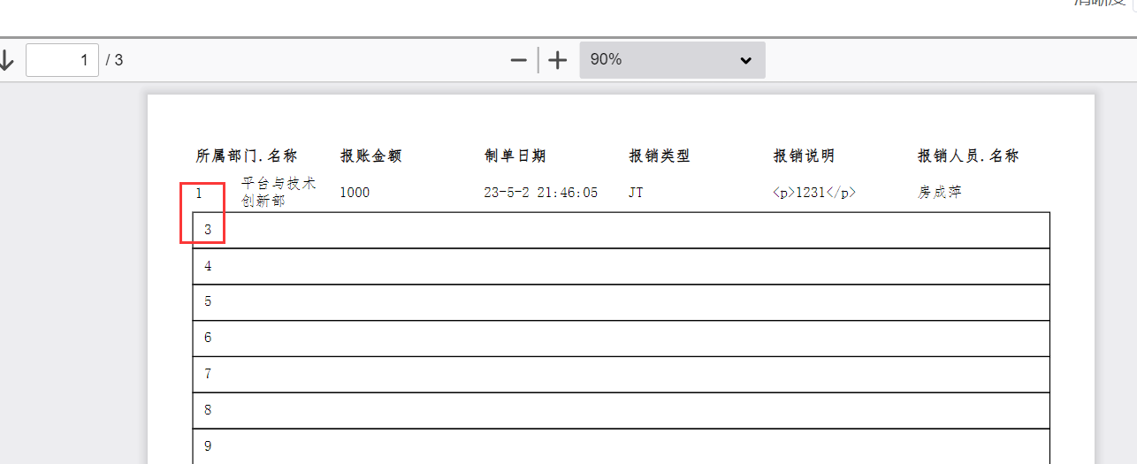This screenshot has height=464, width=1137.
Task: Click the <p>1231</p> description text
Action: [814, 192]
